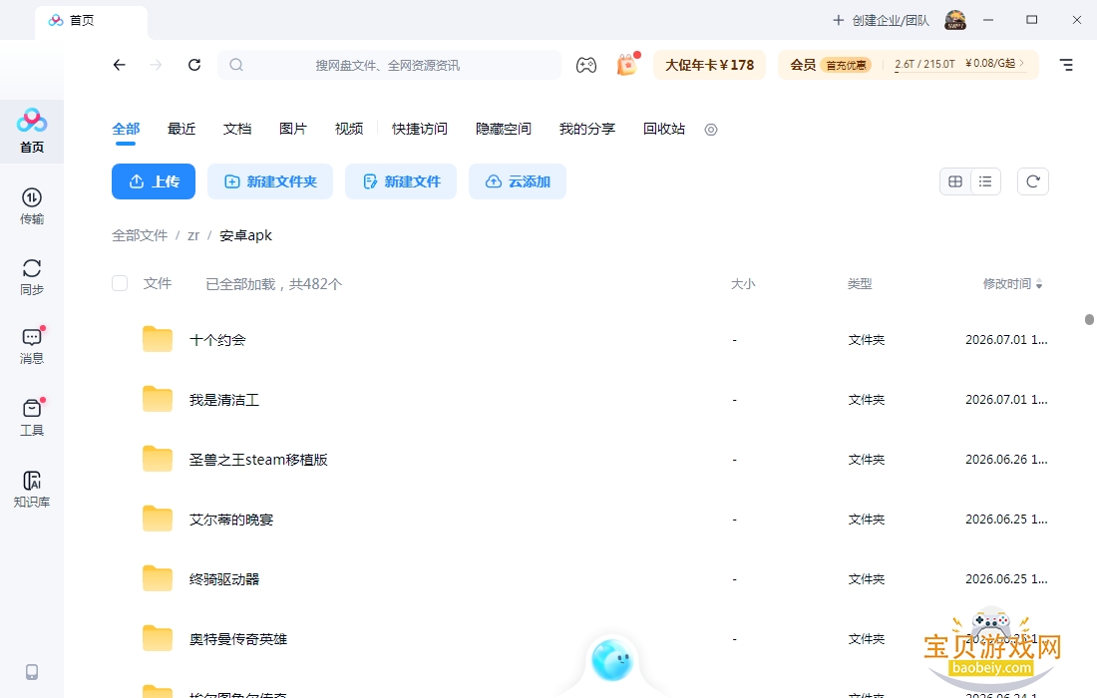This screenshot has height=698, width=1097.
Task: Open the 首页 home sidebar icon
Action: coord(32,131)
